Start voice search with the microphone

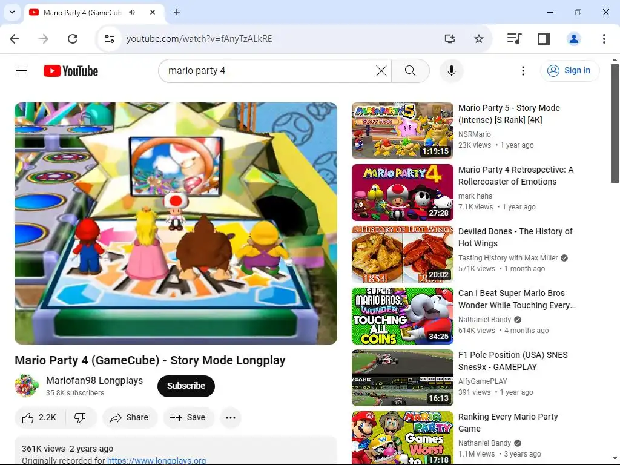[x=452, y=71]
